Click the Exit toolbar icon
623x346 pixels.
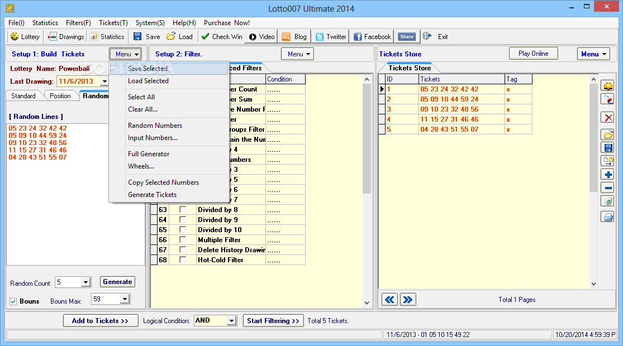(x=427, y=36)
